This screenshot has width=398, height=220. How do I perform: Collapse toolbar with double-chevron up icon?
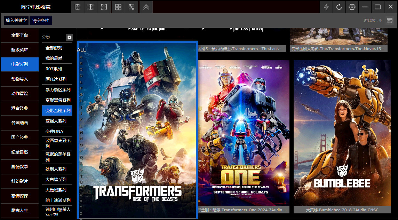click(146, 7)
